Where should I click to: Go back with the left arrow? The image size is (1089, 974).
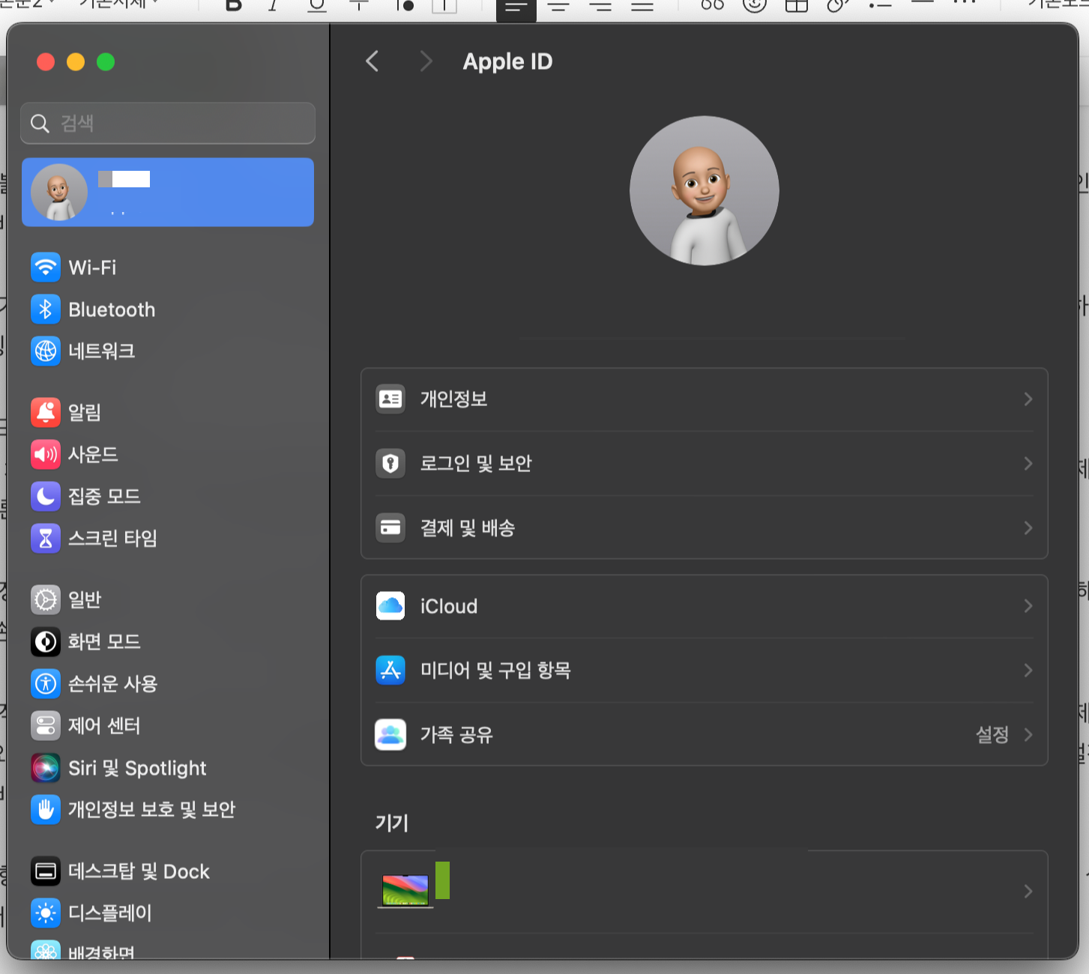[x=372, y=61]
